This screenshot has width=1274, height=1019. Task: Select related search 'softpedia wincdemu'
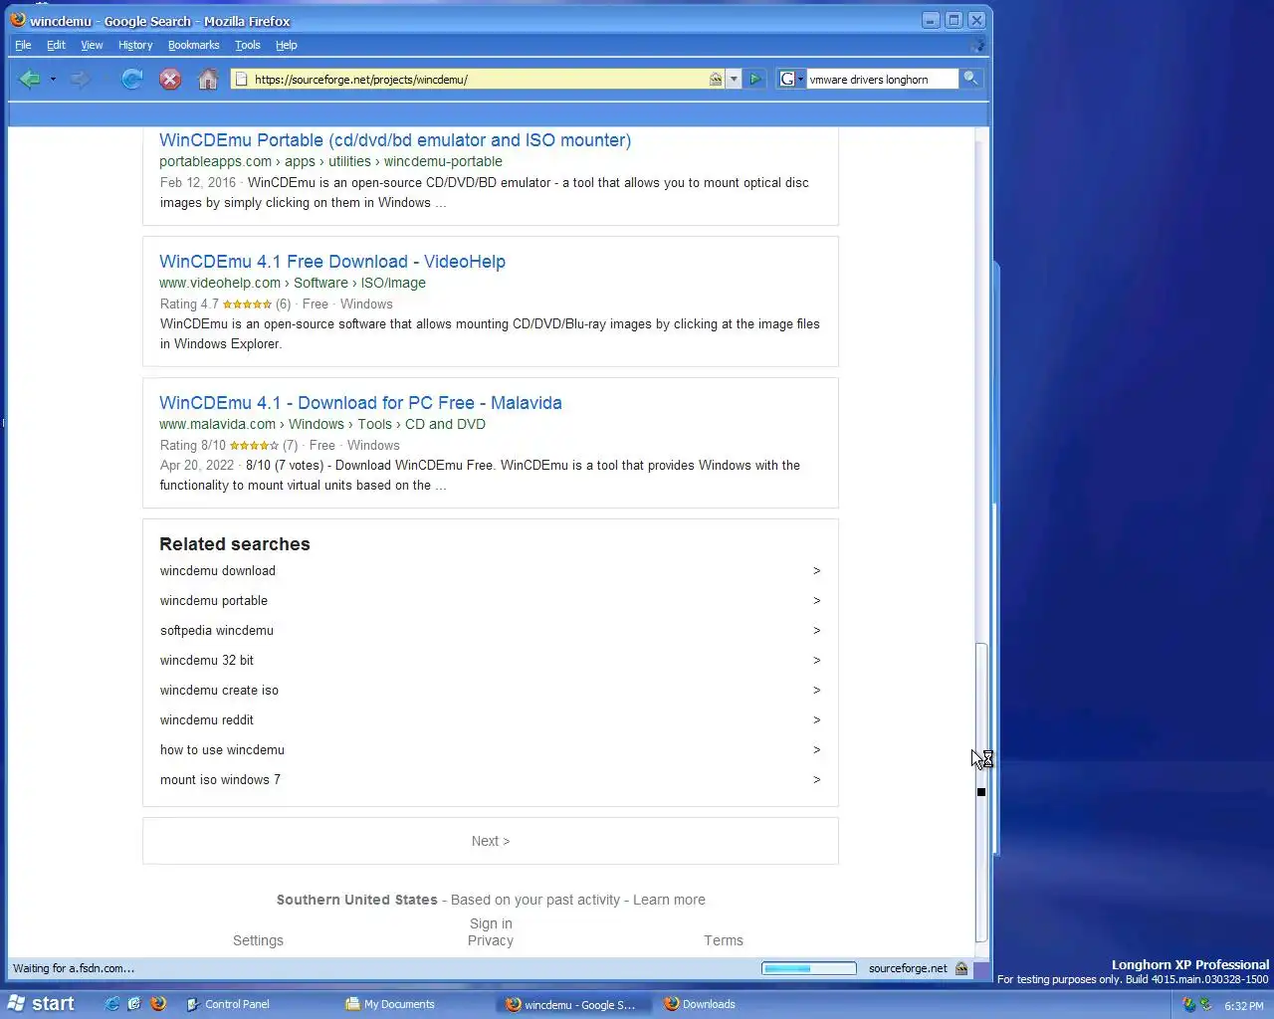point(217,631)
